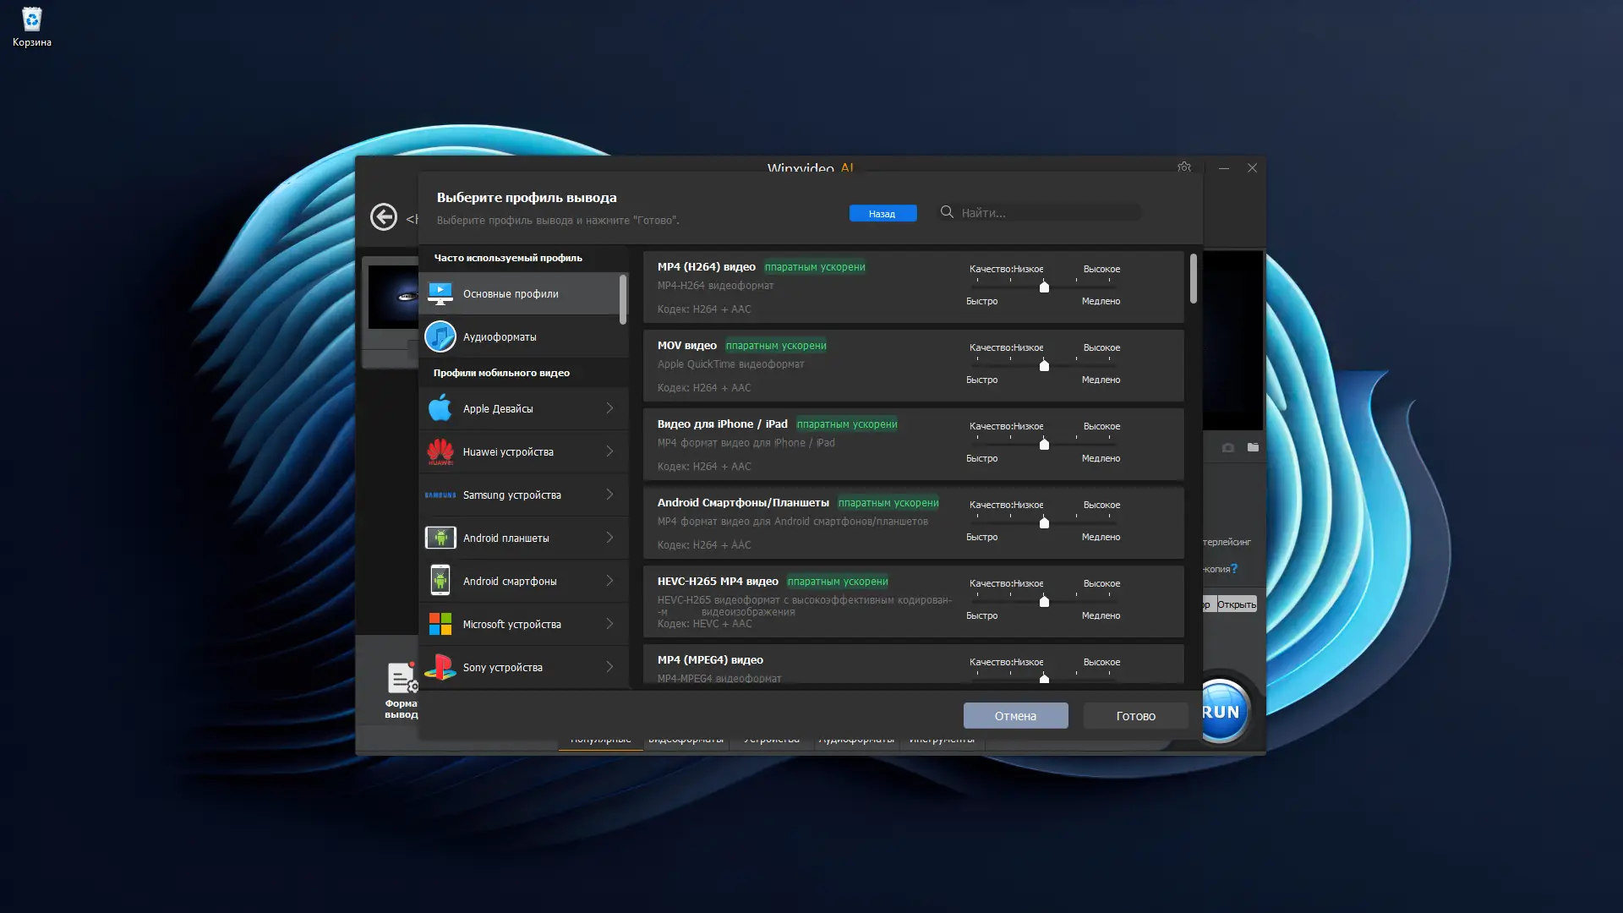Click the Sony PlayStation logo icon

[440, 667]
